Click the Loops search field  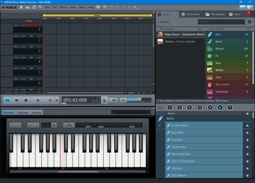(x=221, y=22)
